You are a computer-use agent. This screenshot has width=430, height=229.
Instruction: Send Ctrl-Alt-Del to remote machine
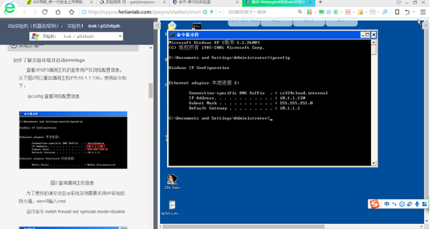coord(244,22)
